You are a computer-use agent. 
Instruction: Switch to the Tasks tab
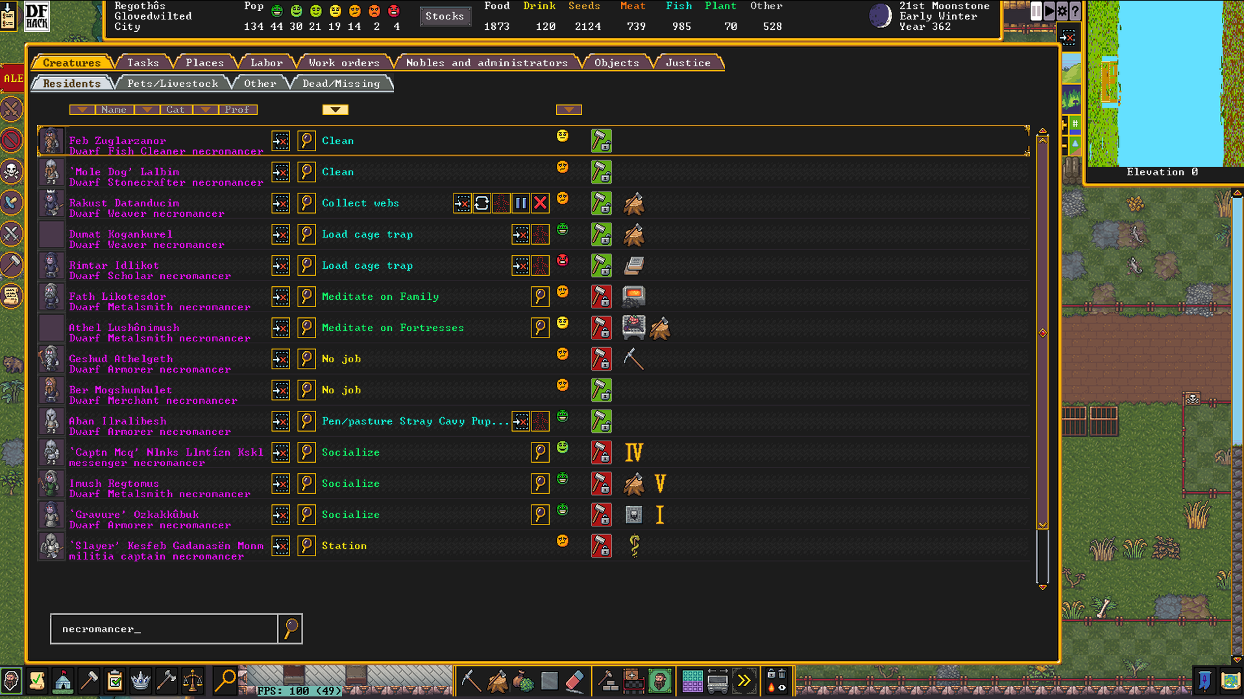[x=143, y=63]
